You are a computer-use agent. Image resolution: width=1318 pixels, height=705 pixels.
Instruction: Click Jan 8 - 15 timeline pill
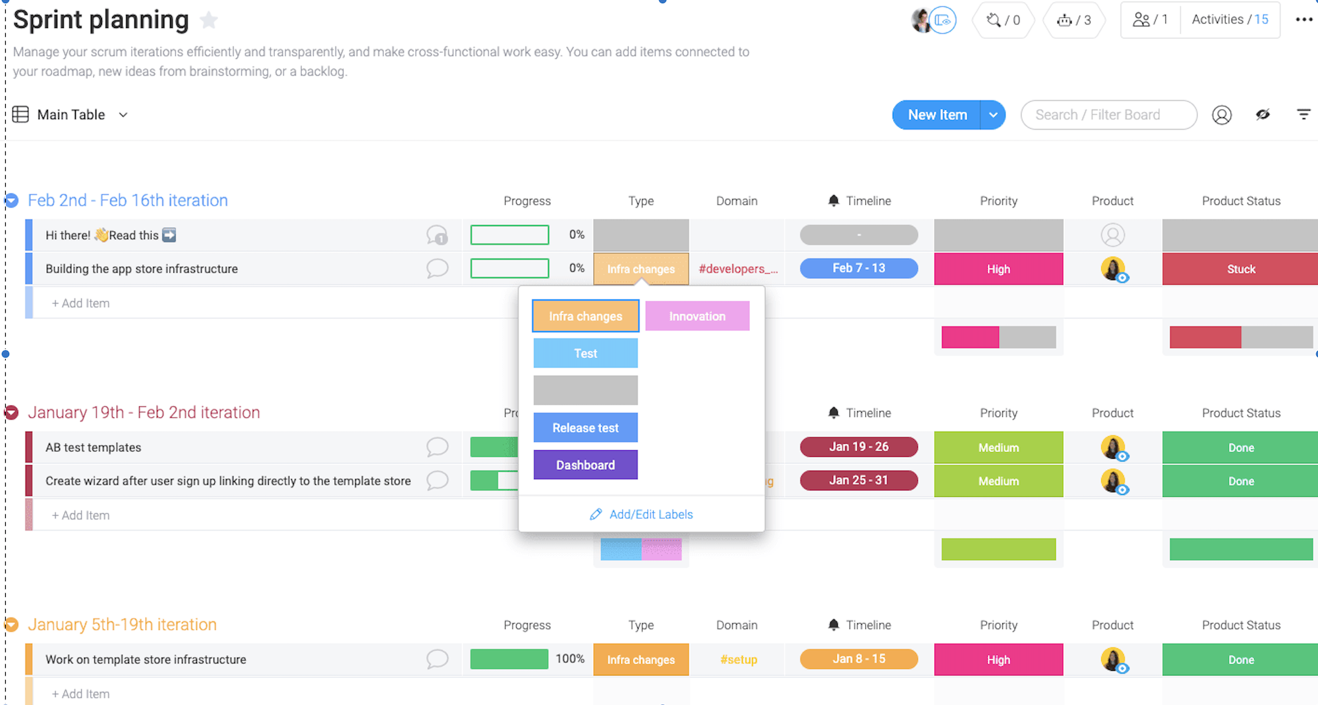coord(859,658)
